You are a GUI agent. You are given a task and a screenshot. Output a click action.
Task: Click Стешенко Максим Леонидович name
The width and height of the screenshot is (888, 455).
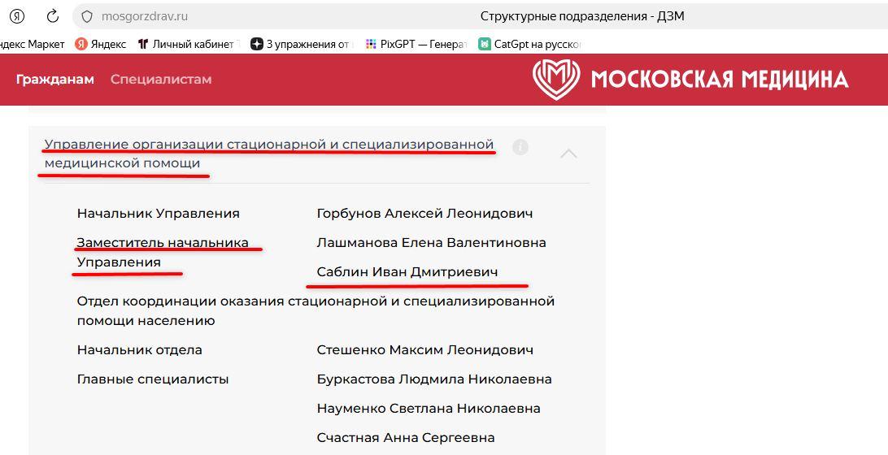[x=424, y=349]
